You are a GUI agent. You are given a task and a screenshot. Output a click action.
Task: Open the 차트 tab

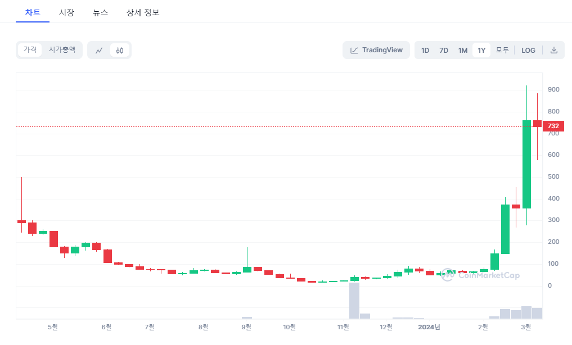(33, 12)
